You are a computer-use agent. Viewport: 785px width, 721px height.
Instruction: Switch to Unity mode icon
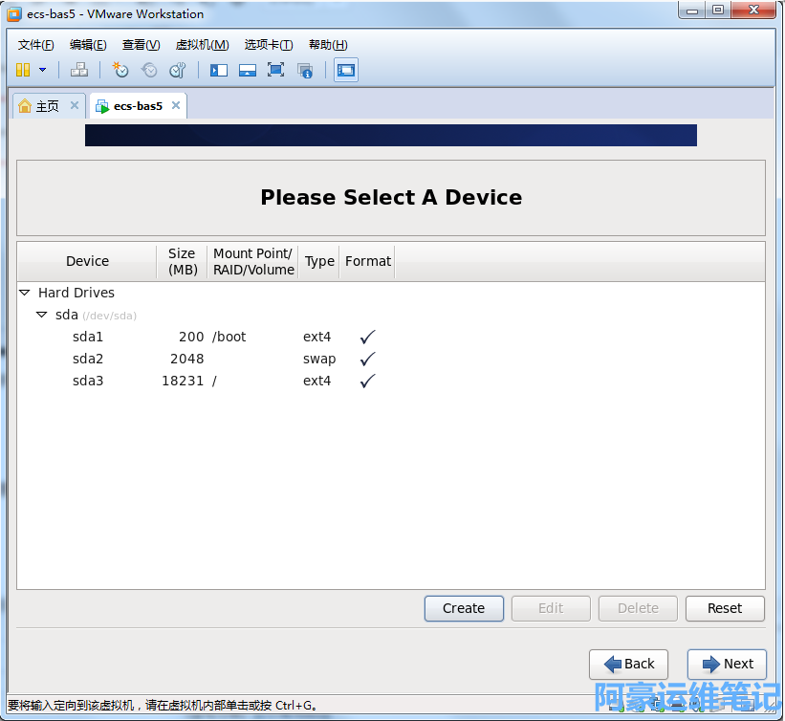tap(305, 70)
